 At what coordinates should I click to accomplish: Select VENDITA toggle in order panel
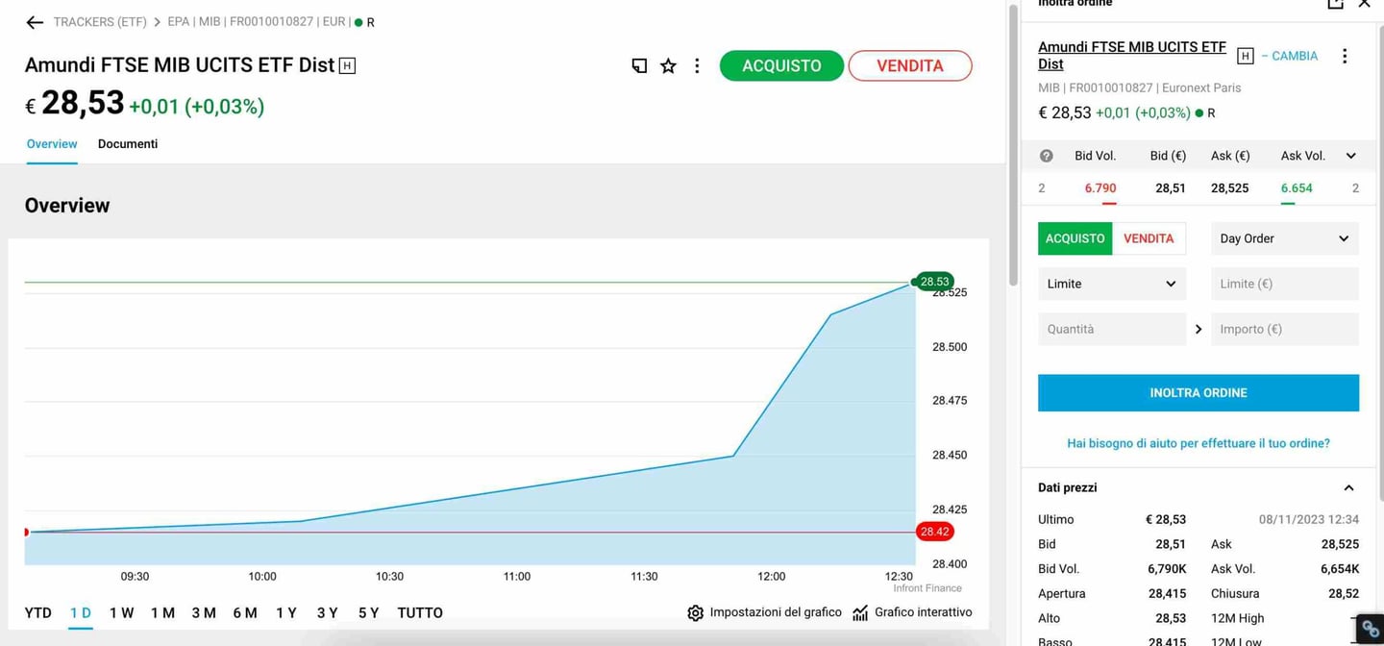pos(1149,238)
